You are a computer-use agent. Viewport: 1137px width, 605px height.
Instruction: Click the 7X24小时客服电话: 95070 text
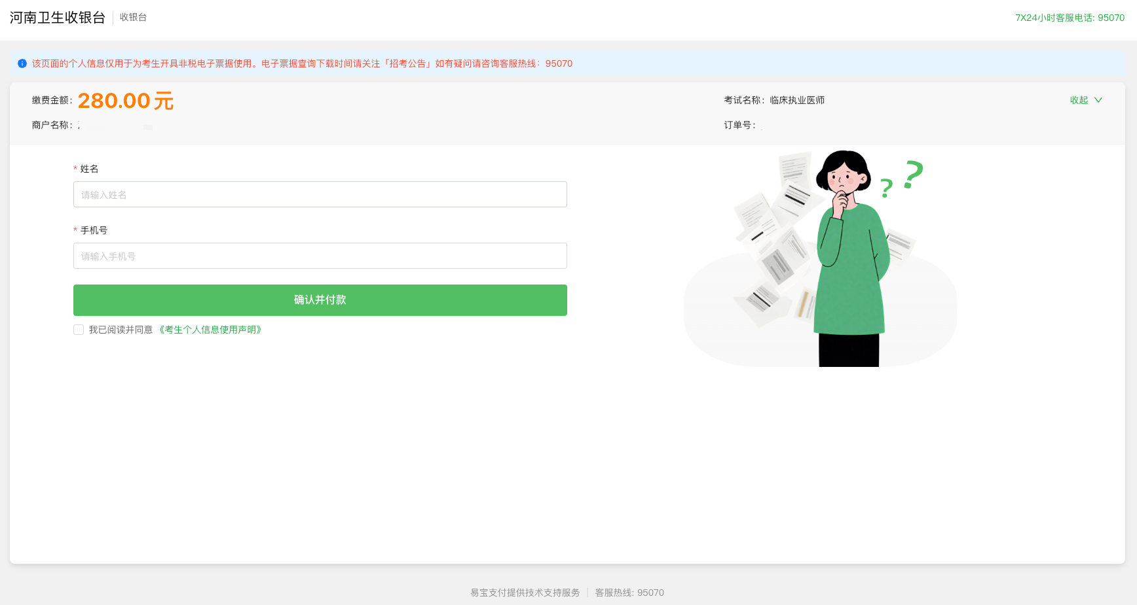pyautogui.click(x=1070, y=18)
